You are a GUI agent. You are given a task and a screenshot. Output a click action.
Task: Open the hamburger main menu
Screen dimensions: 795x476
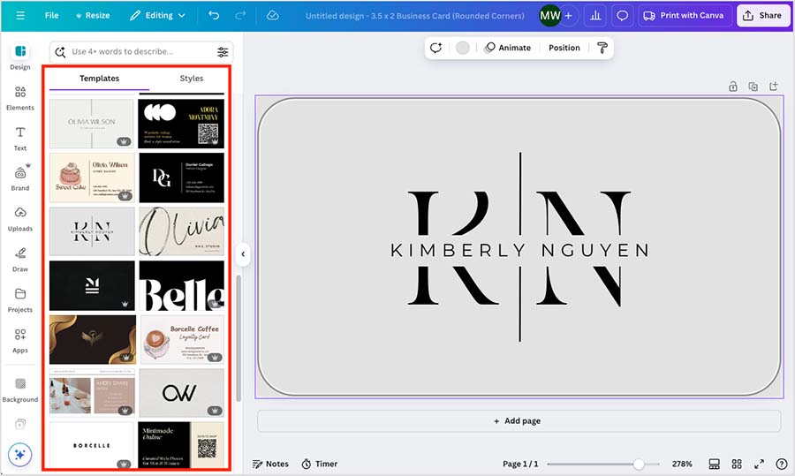point(20,16)
